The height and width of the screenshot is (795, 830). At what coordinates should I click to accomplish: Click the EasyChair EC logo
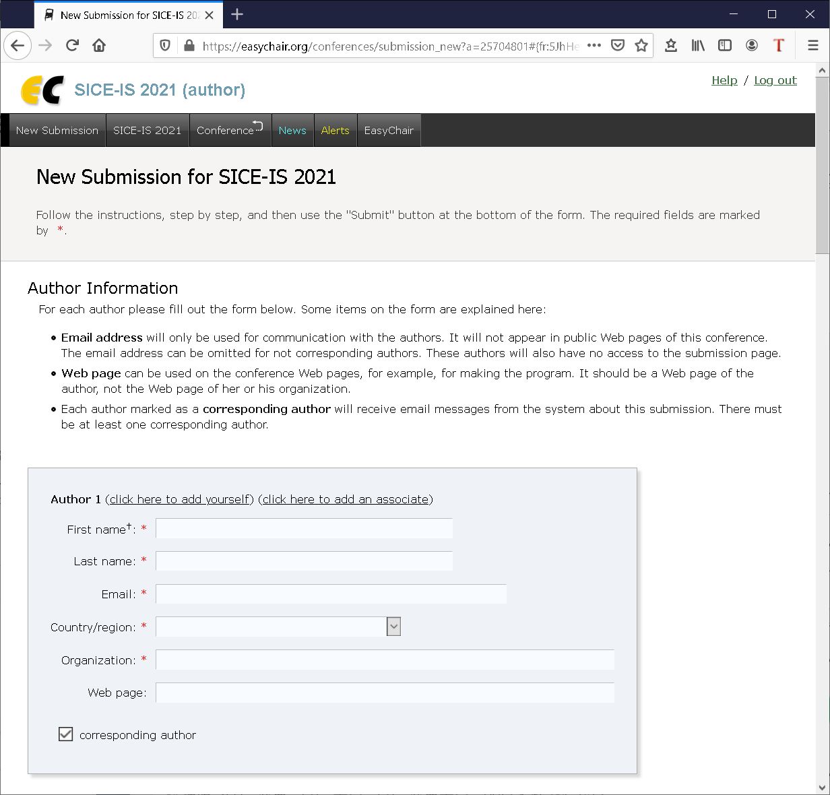pos(42,90)
